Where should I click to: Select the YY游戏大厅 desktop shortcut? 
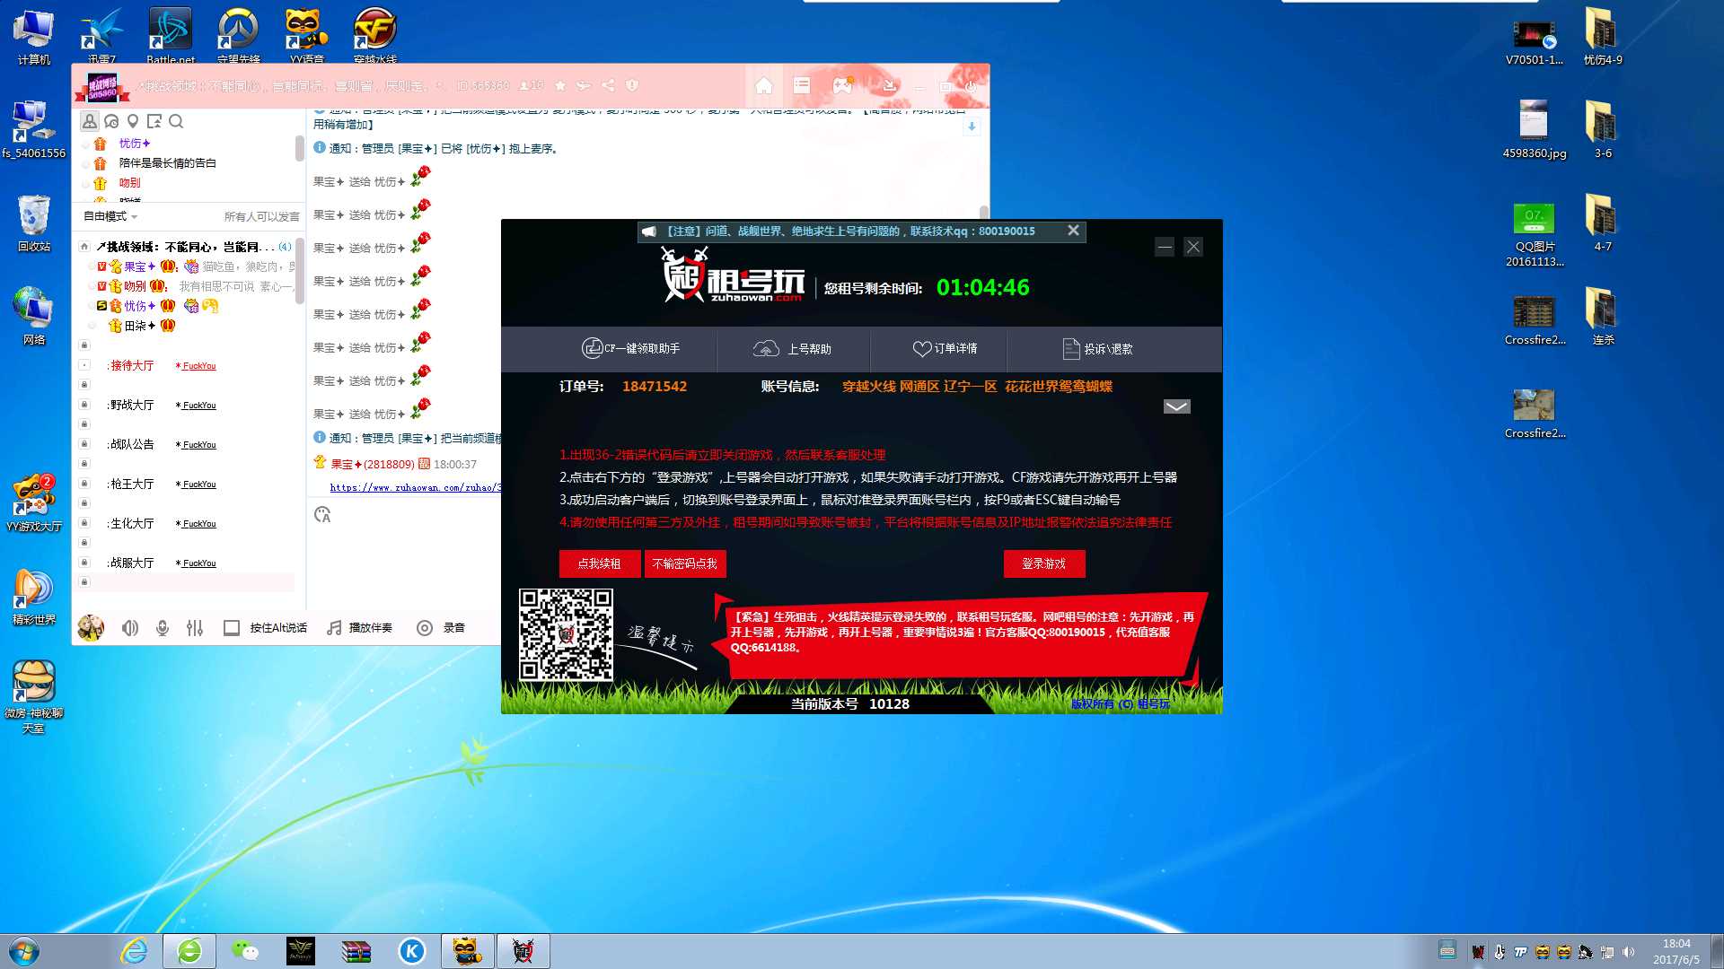34,503
